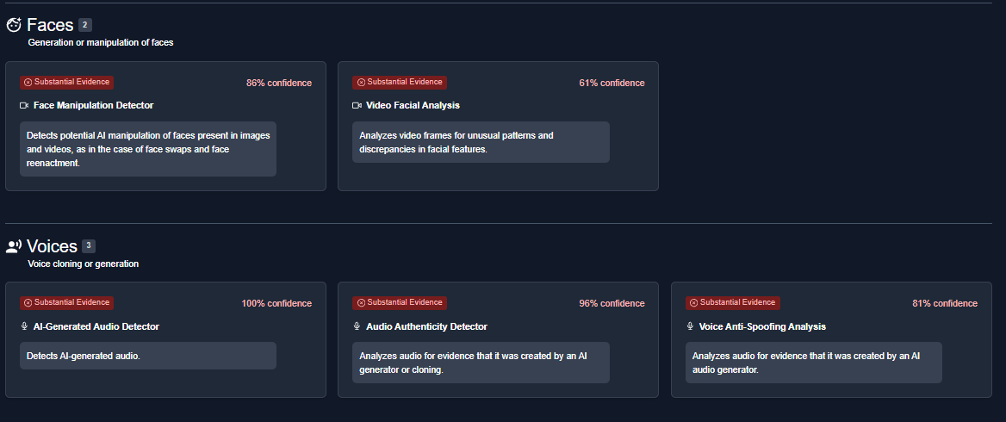
Task: Click the 86% confidence value
Action: point(279,83)
